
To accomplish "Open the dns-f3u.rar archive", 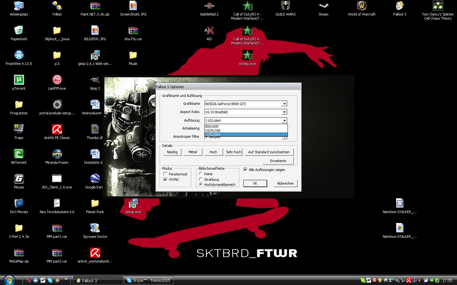I will tap(133, 33).
